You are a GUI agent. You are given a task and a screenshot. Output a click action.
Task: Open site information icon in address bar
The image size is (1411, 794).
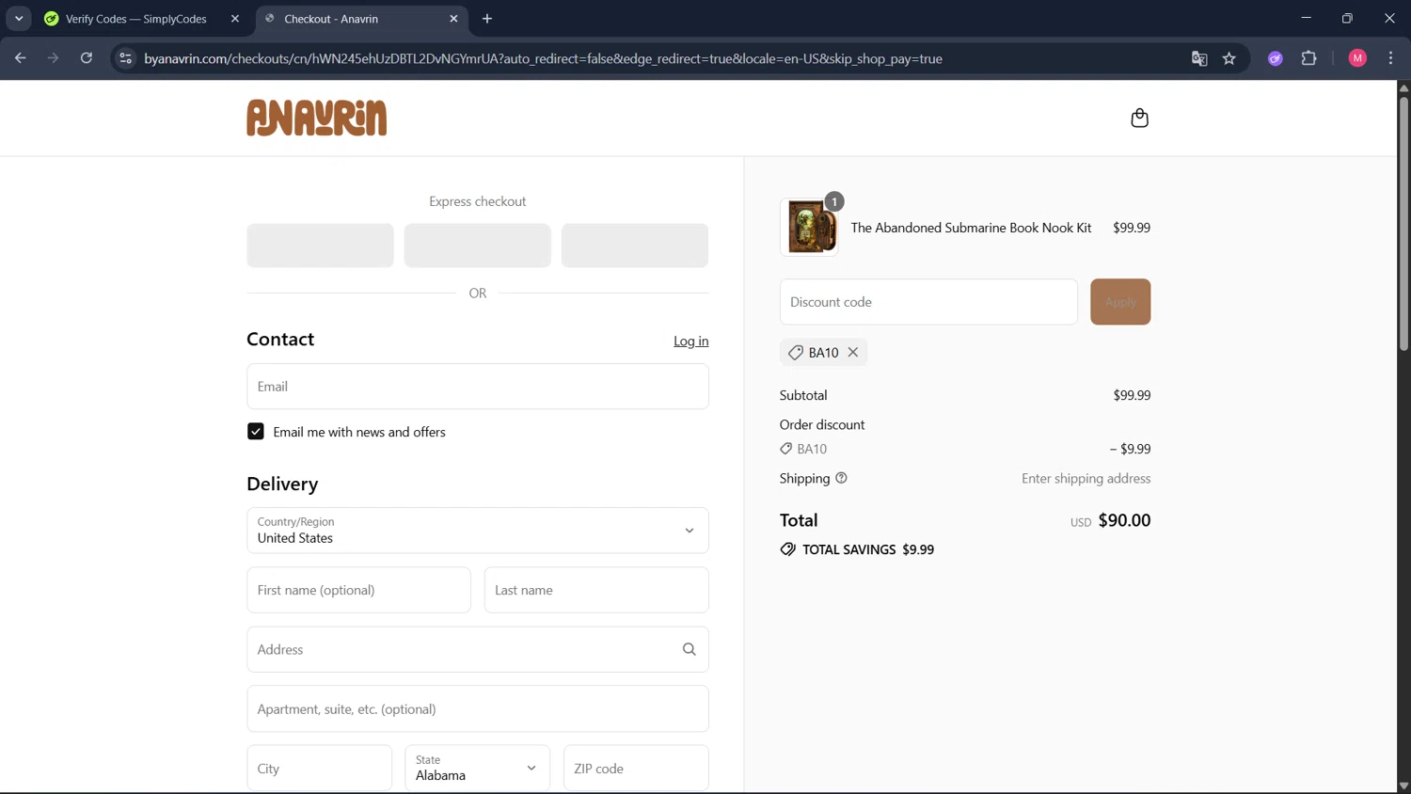(125, 58)
